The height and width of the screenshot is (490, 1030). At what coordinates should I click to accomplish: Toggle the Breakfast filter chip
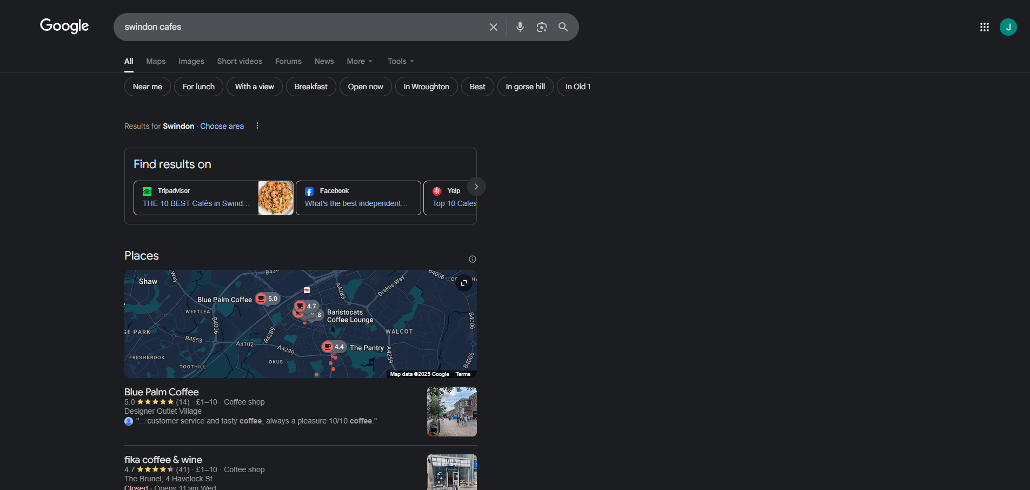(x=310, y=87)
